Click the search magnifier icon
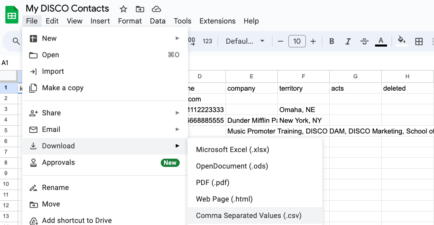Screen dimensions: 434x225 click(16, 41)
